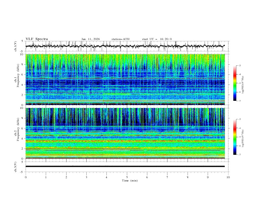Click the "-3" label on ch.1 color bar
257x199 pixels.
(x=239, y=65)
